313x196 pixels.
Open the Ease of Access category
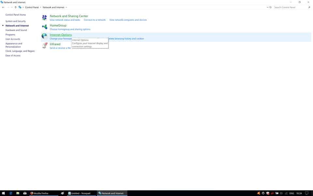click(x=13, y=56)
